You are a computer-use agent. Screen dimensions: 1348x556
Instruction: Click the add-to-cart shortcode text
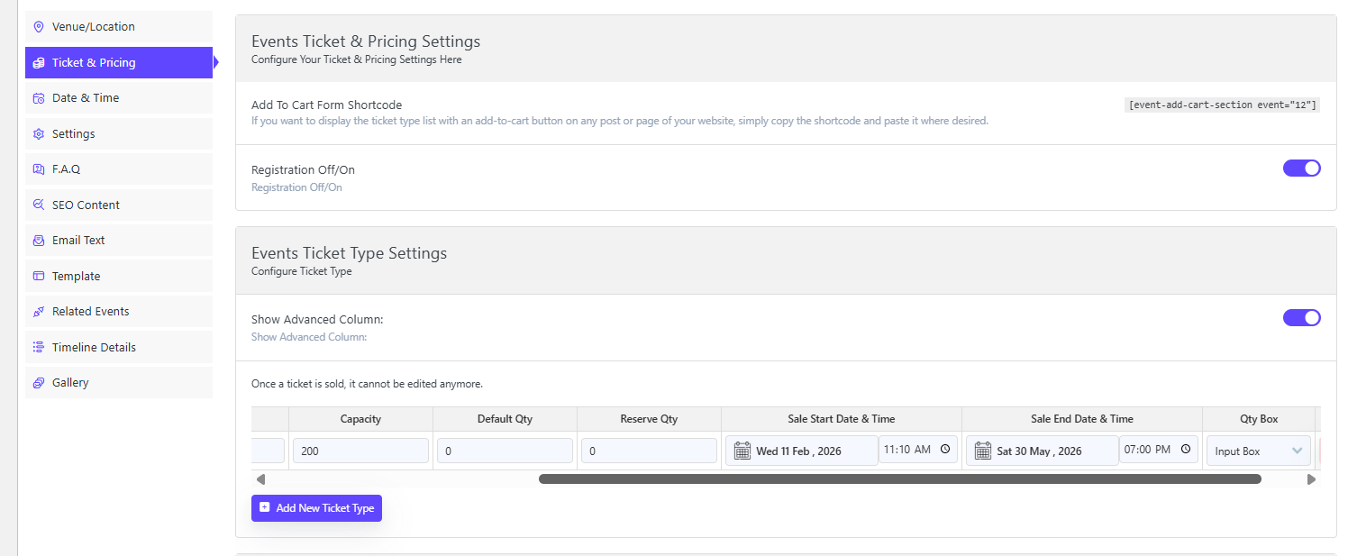tap(1223, 105)
